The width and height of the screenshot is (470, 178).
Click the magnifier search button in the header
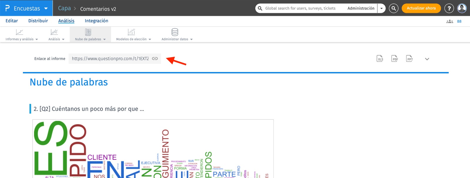(x=393, y=8)
